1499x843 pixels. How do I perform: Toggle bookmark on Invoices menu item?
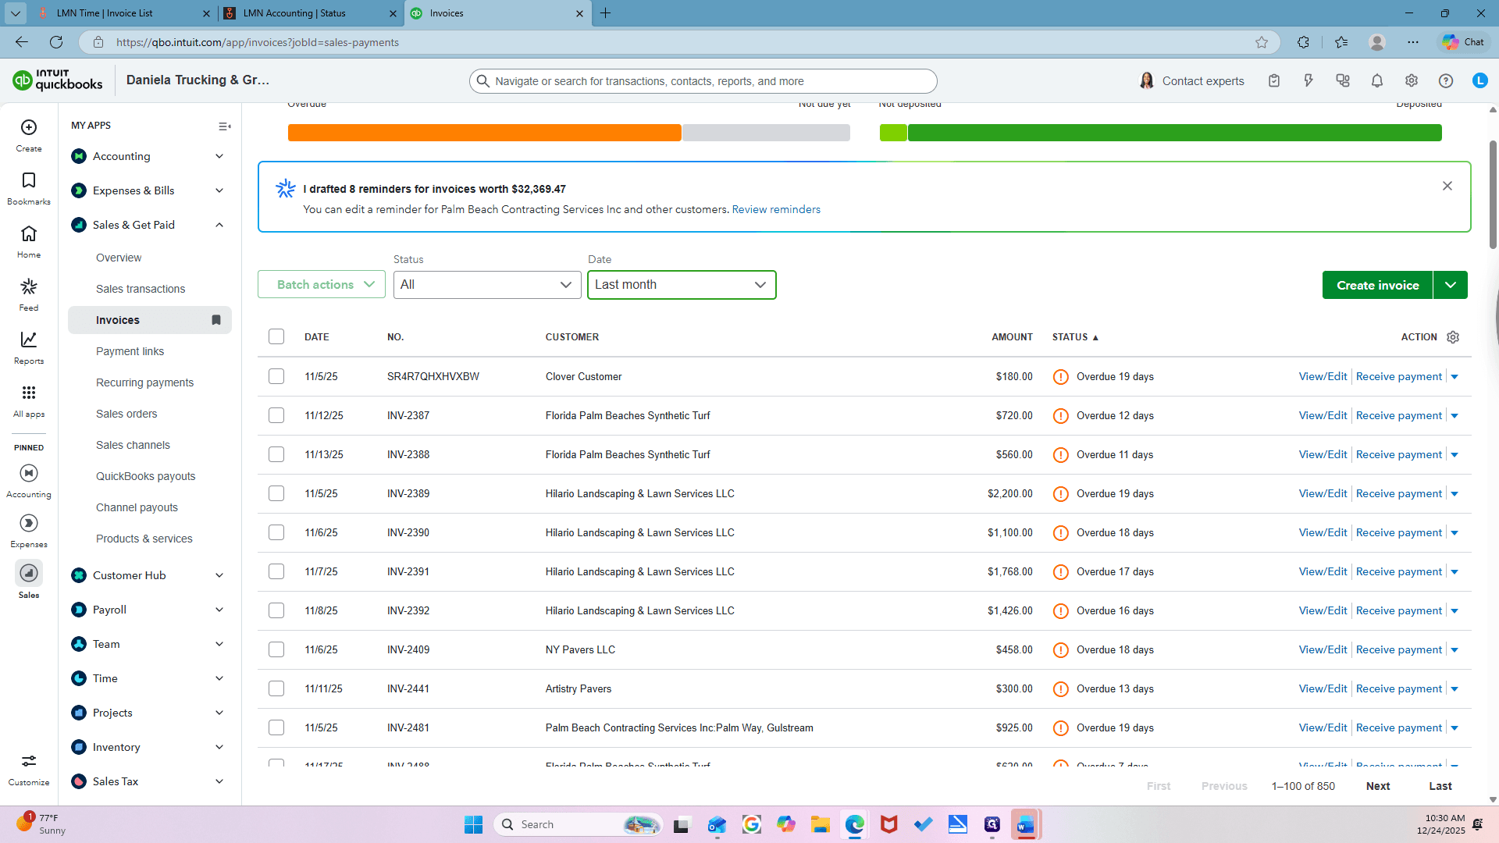(216, 320)
